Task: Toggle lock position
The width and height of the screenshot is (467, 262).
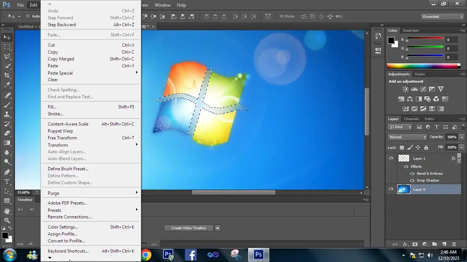Action: click(x=418, y=147)
